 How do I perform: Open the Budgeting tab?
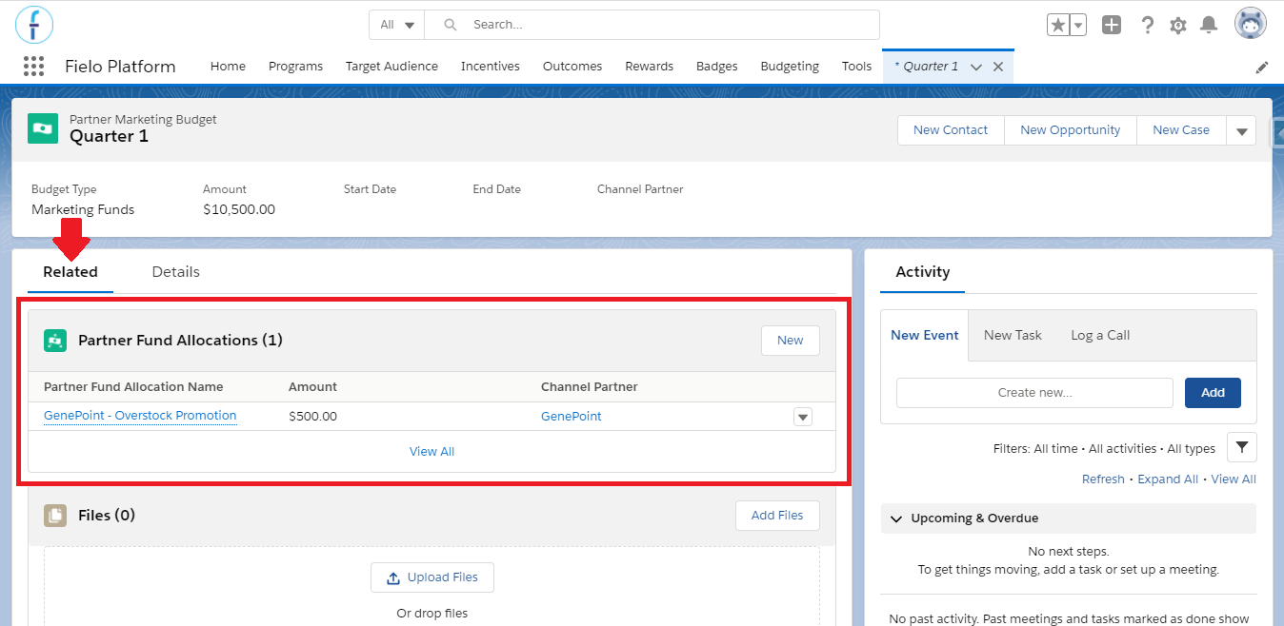(x=790, y=66)
